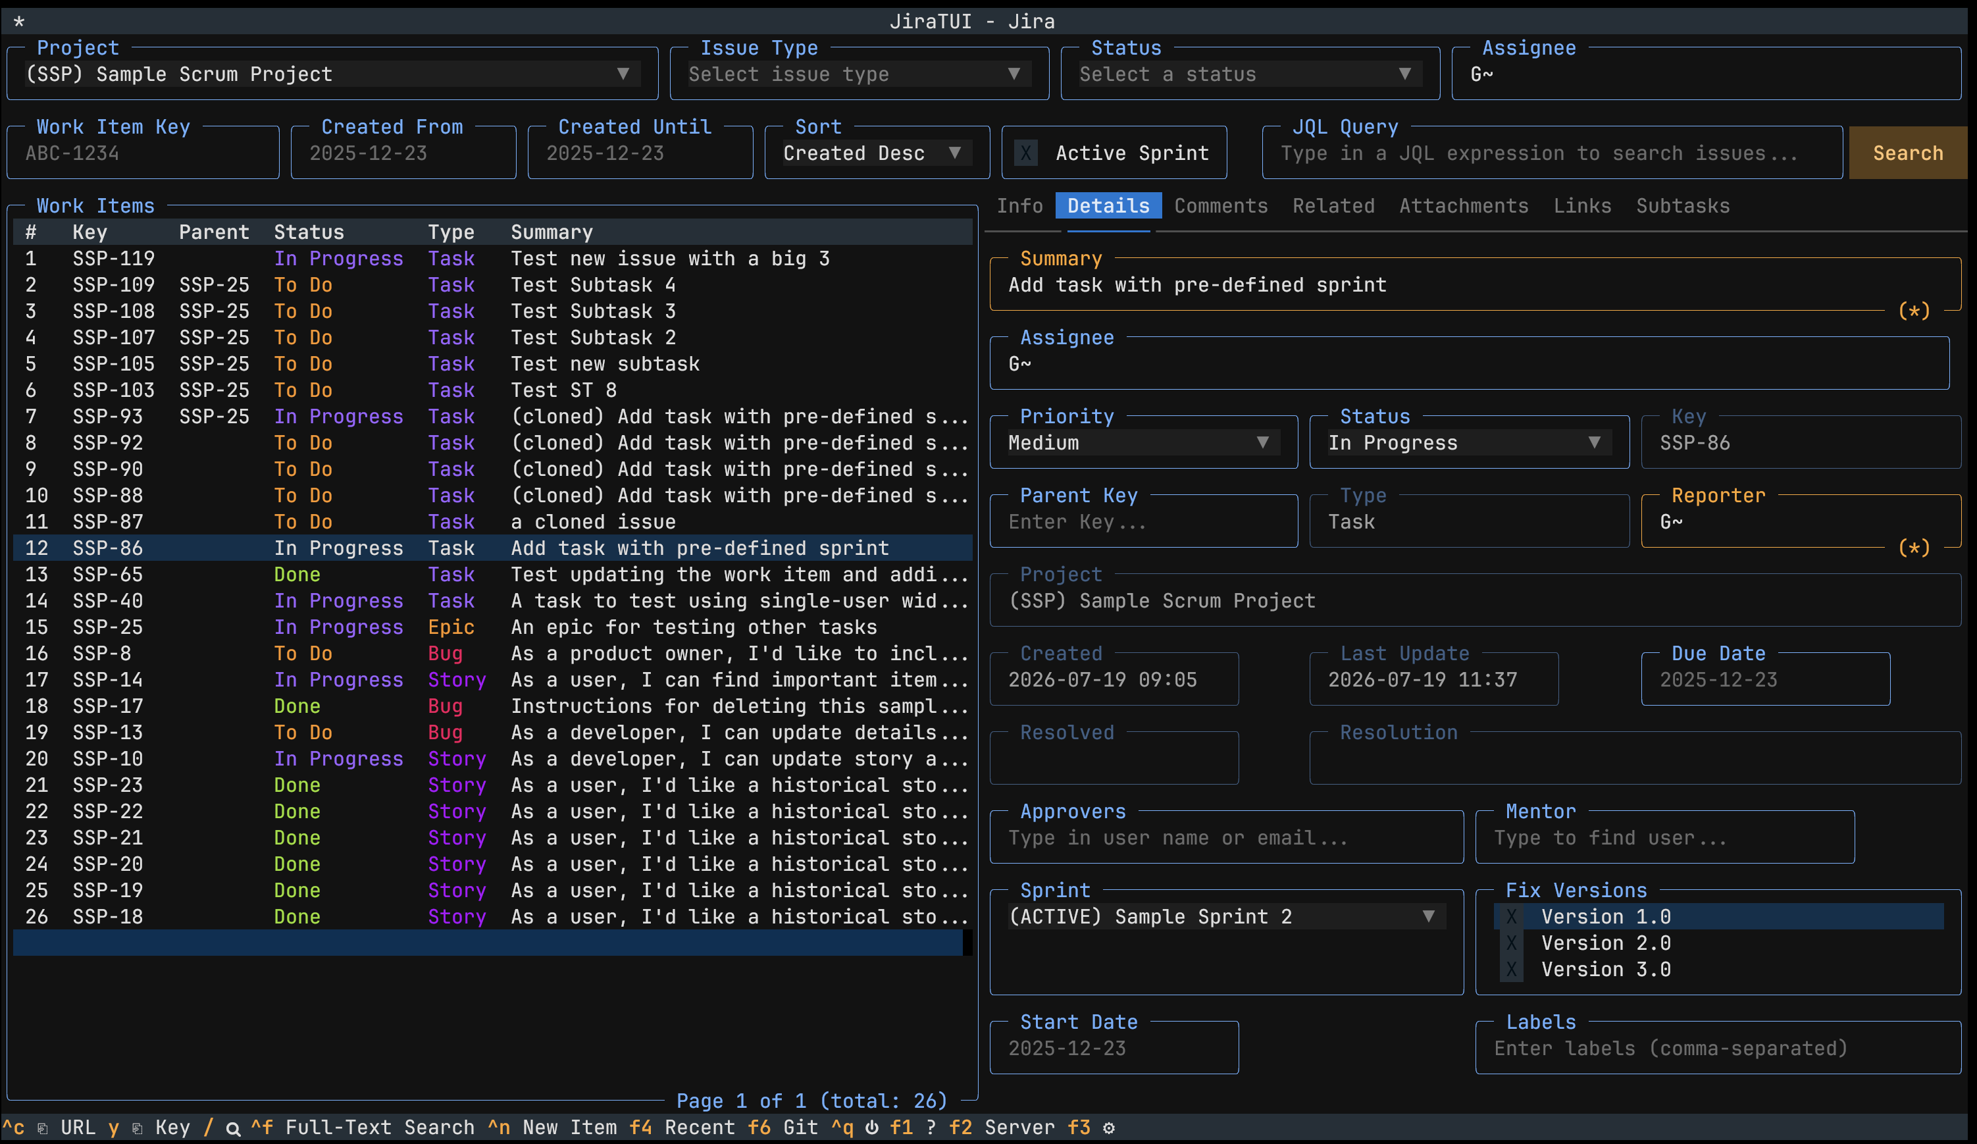Click the (*) marker under Summary field
Viewport: 1977px width, 1144px height.
[1913, 311]
